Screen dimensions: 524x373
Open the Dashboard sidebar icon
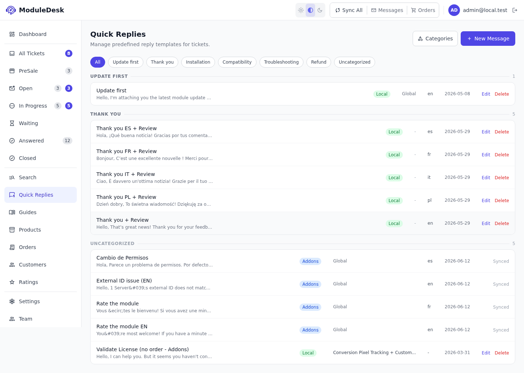click(x=12, y=34)
